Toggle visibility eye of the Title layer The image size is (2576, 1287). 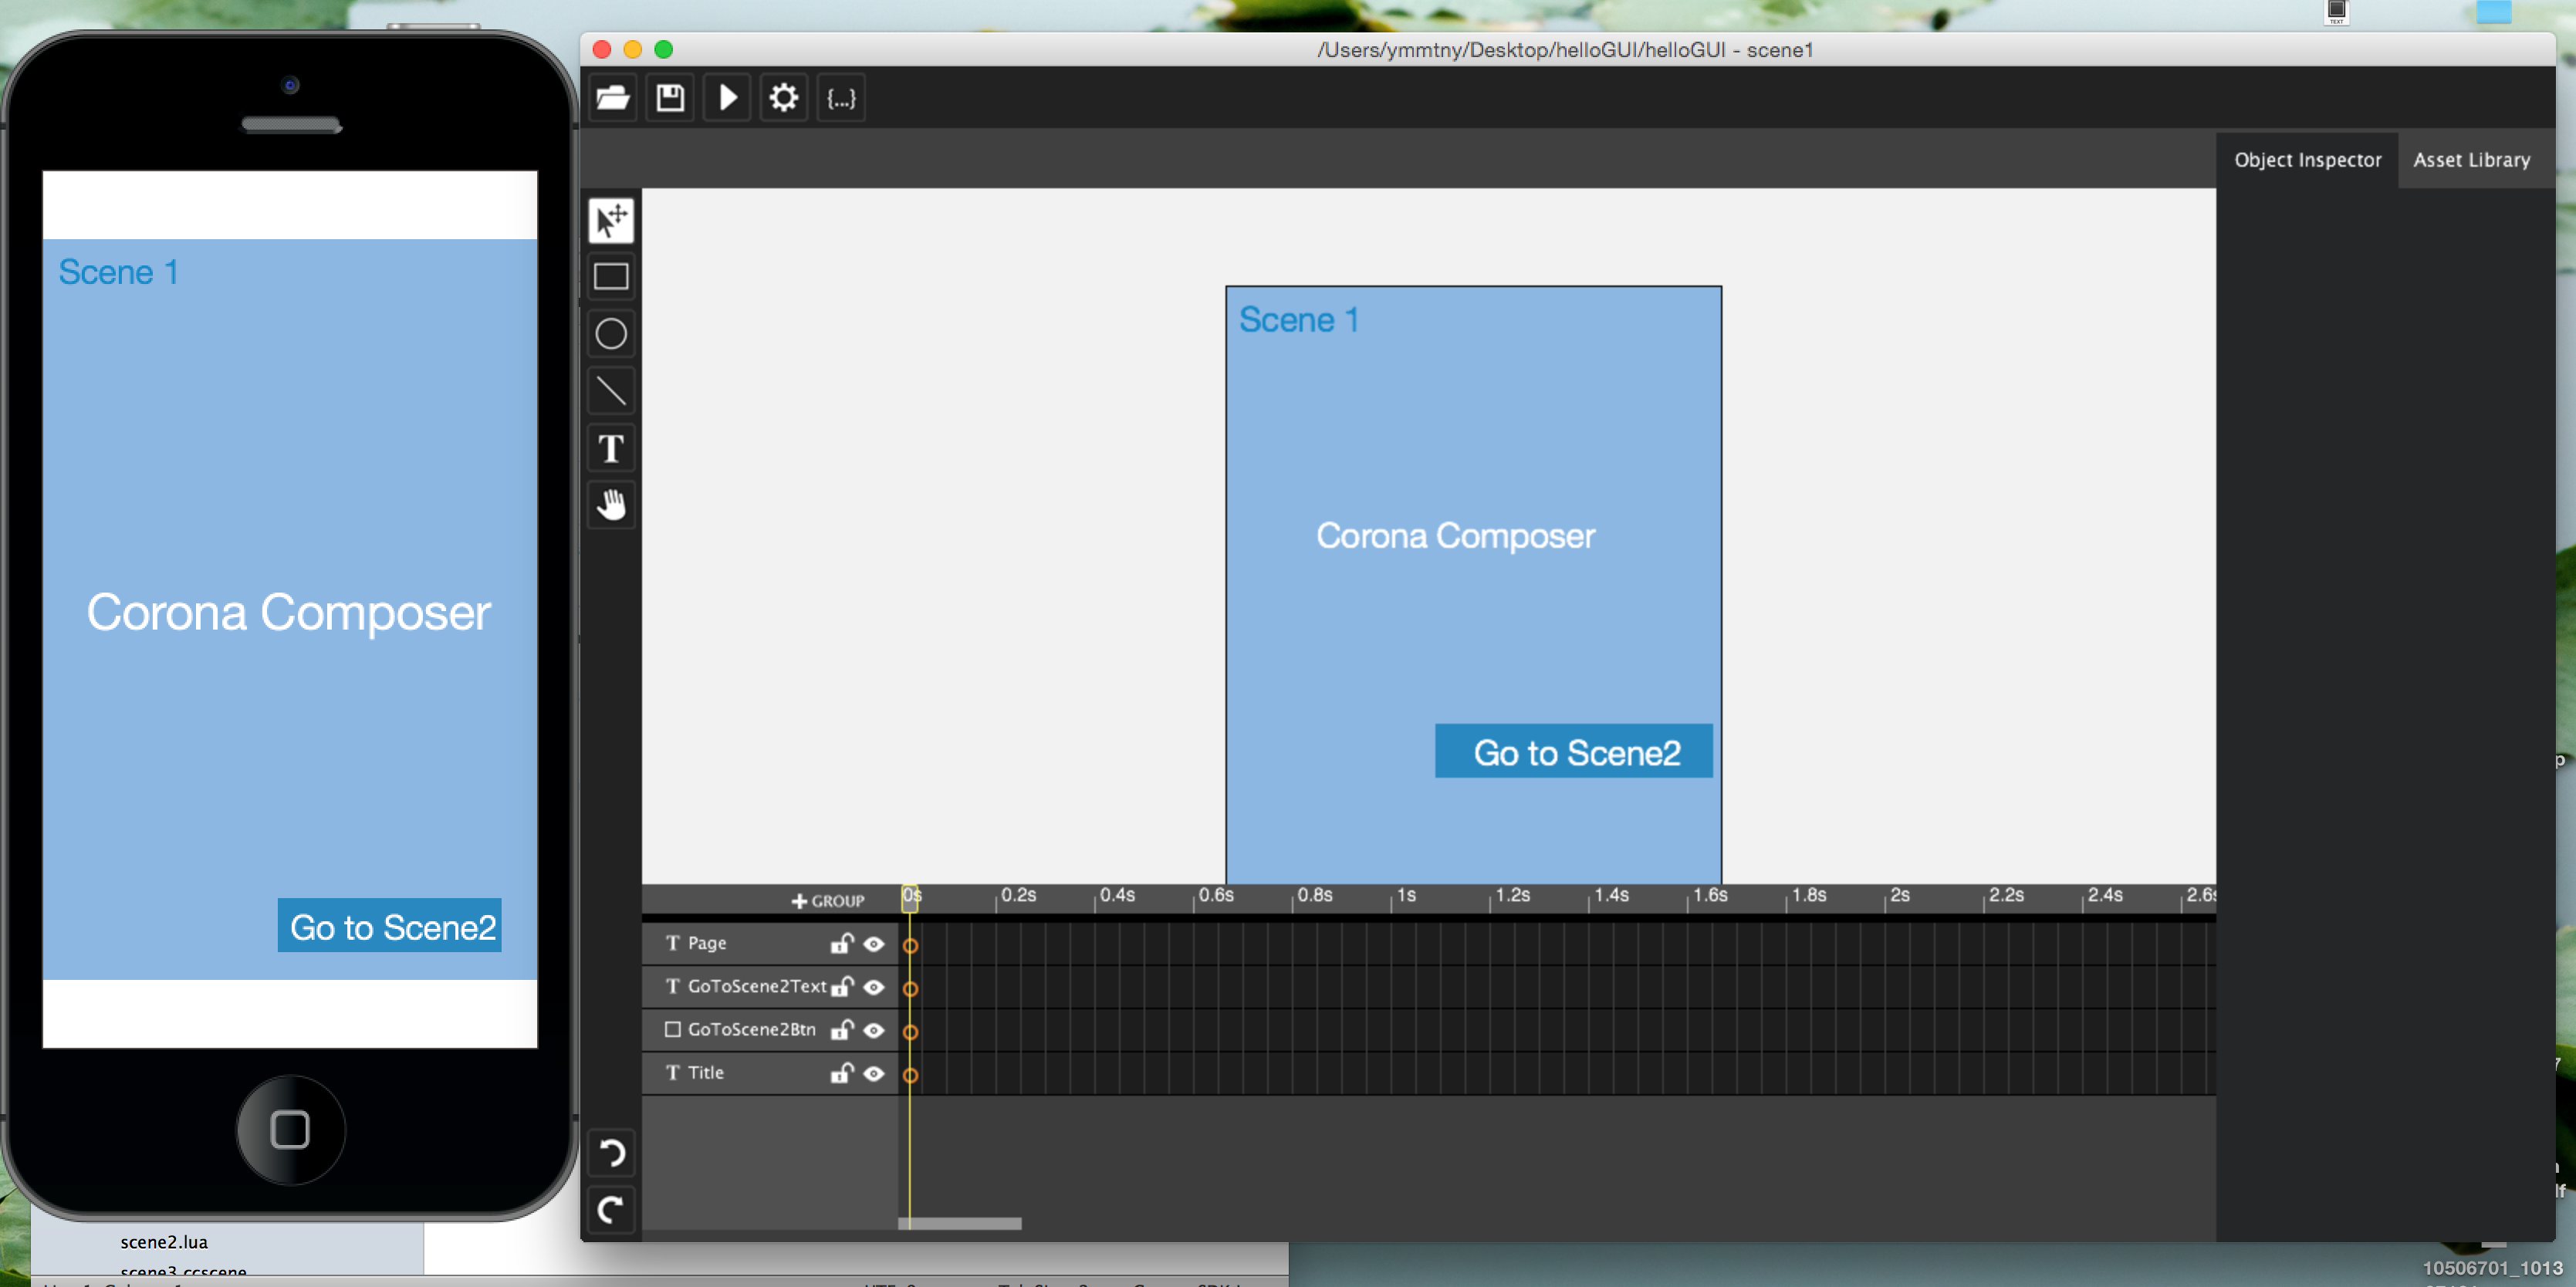[x=874, y=1073]
